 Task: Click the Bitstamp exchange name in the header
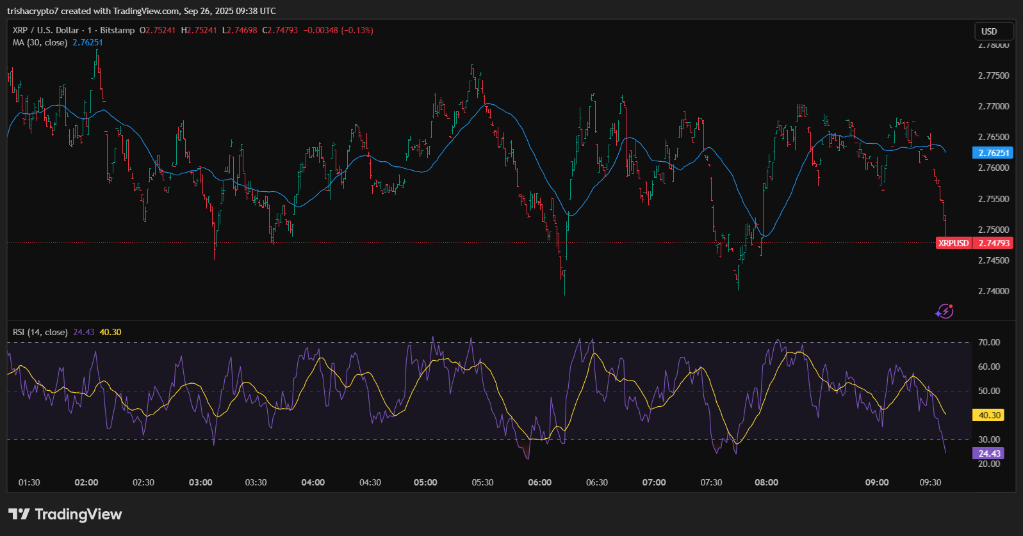tap(117, 30)
